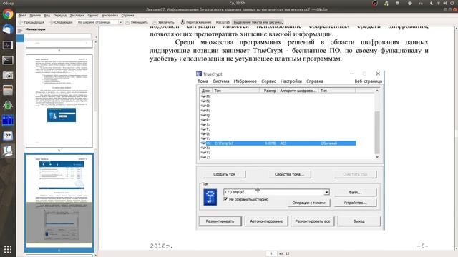
Task: Open the Вид menu
Action: 47,16
